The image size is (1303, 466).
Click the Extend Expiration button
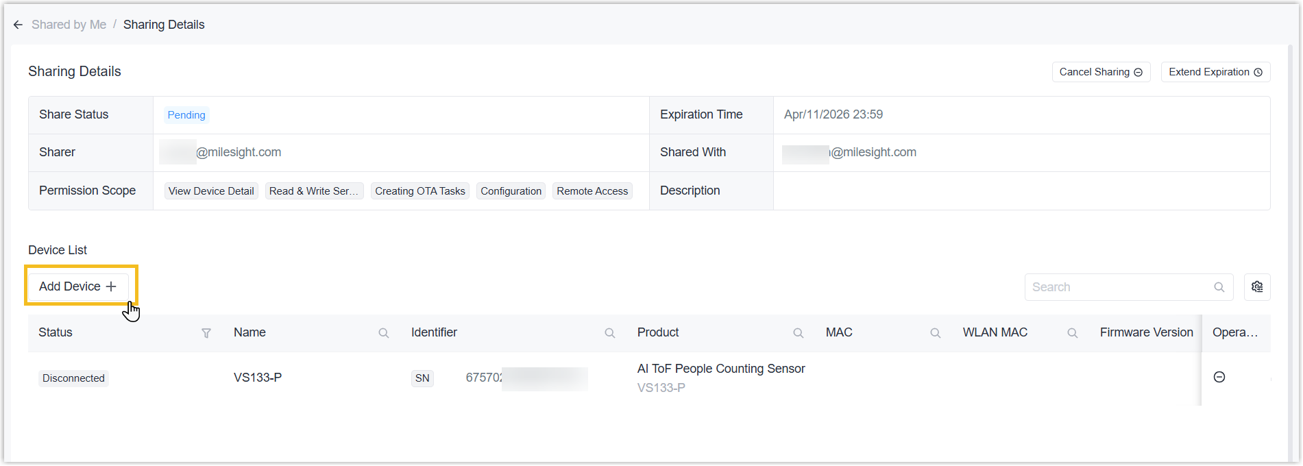coord(1215,72)
